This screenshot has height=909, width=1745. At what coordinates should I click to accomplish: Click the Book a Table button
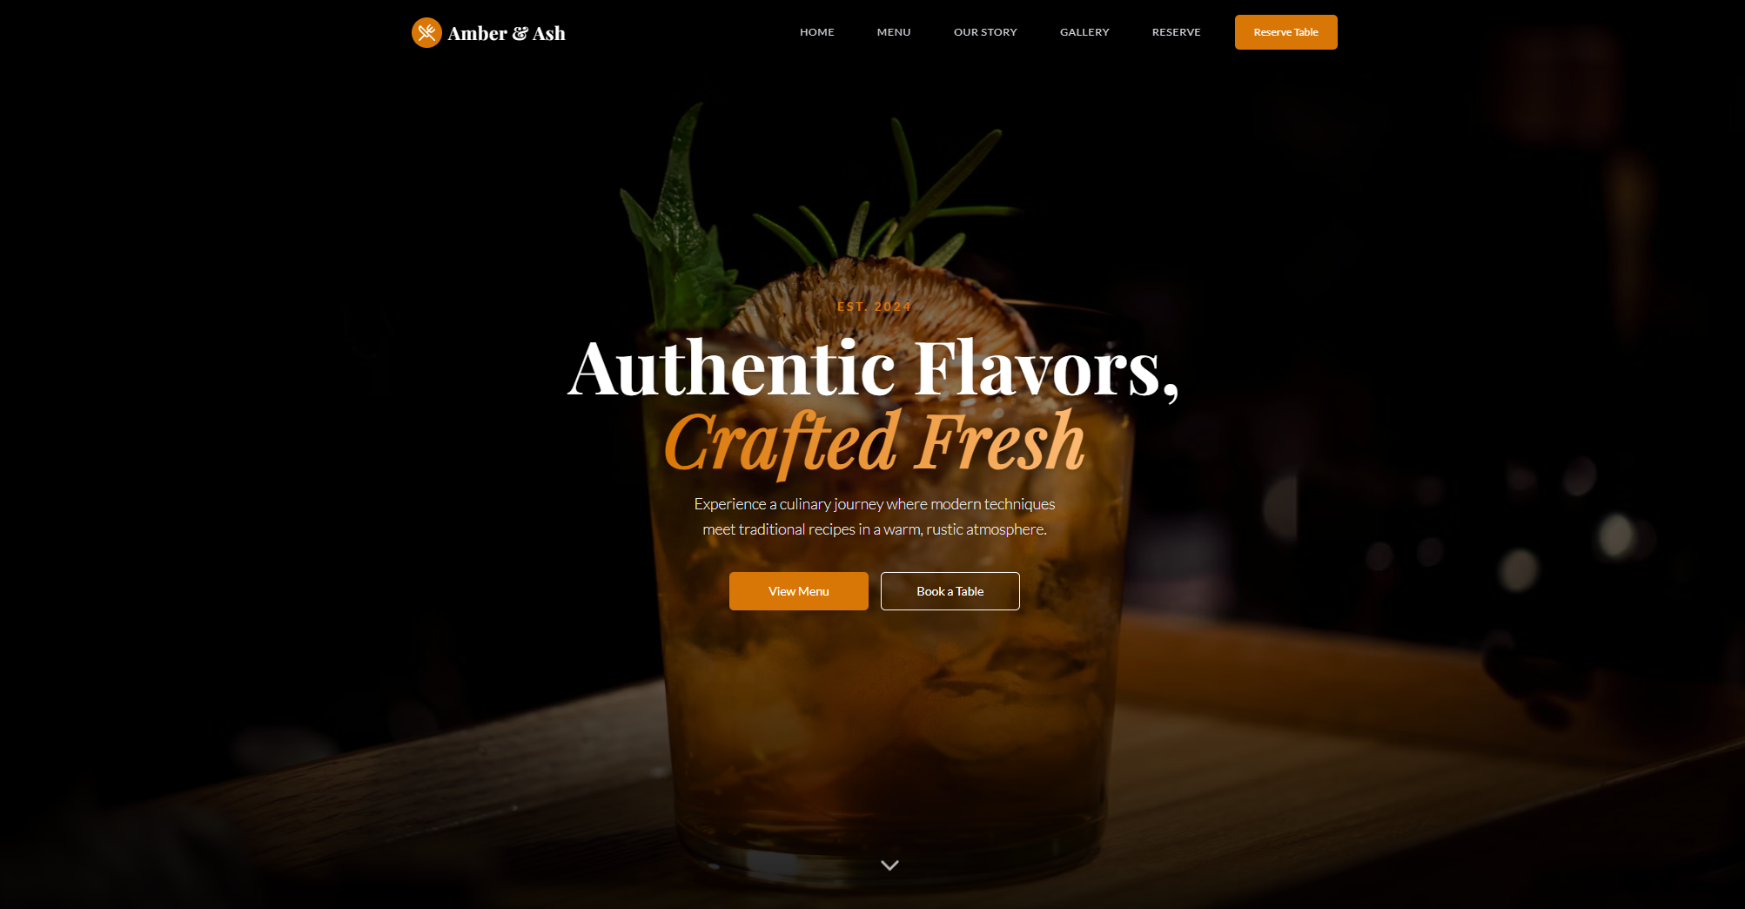[x=950, y=591]
